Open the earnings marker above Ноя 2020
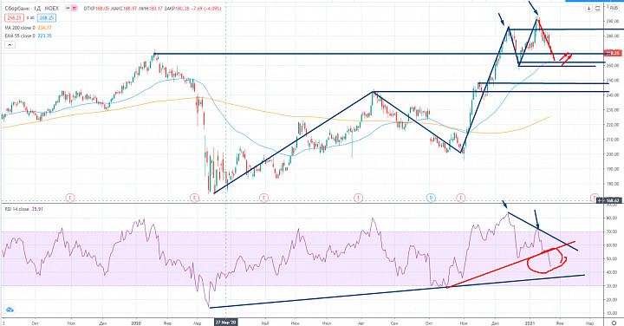The width and height of the screenshot is (624, 326). (461, 198)
